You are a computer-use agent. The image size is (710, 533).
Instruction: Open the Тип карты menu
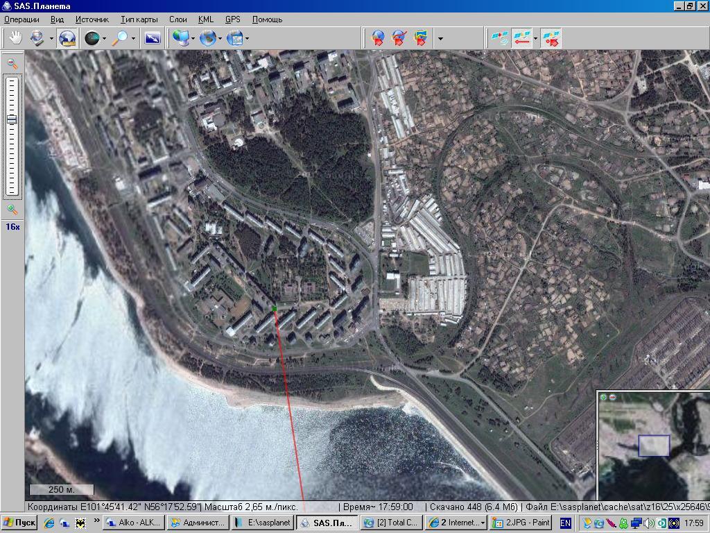139,19
